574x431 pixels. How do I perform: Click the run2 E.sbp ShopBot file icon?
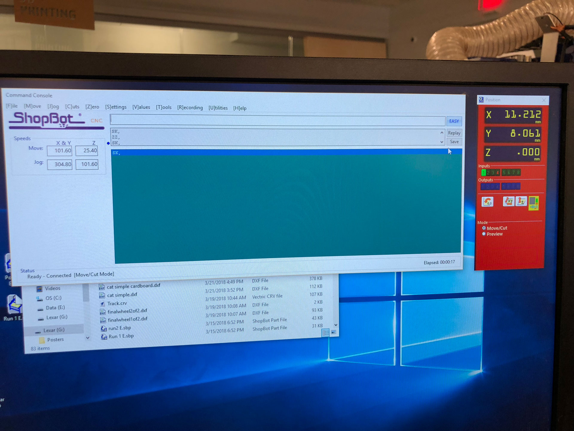[x=104, y=329]
